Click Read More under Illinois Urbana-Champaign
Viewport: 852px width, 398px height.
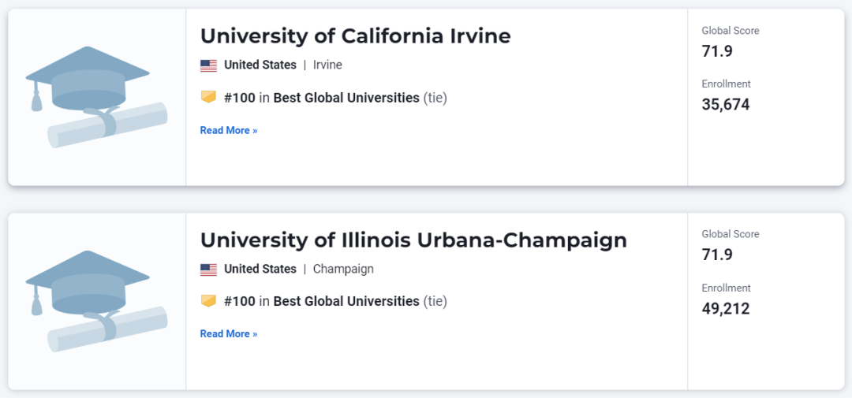[229, 334]
